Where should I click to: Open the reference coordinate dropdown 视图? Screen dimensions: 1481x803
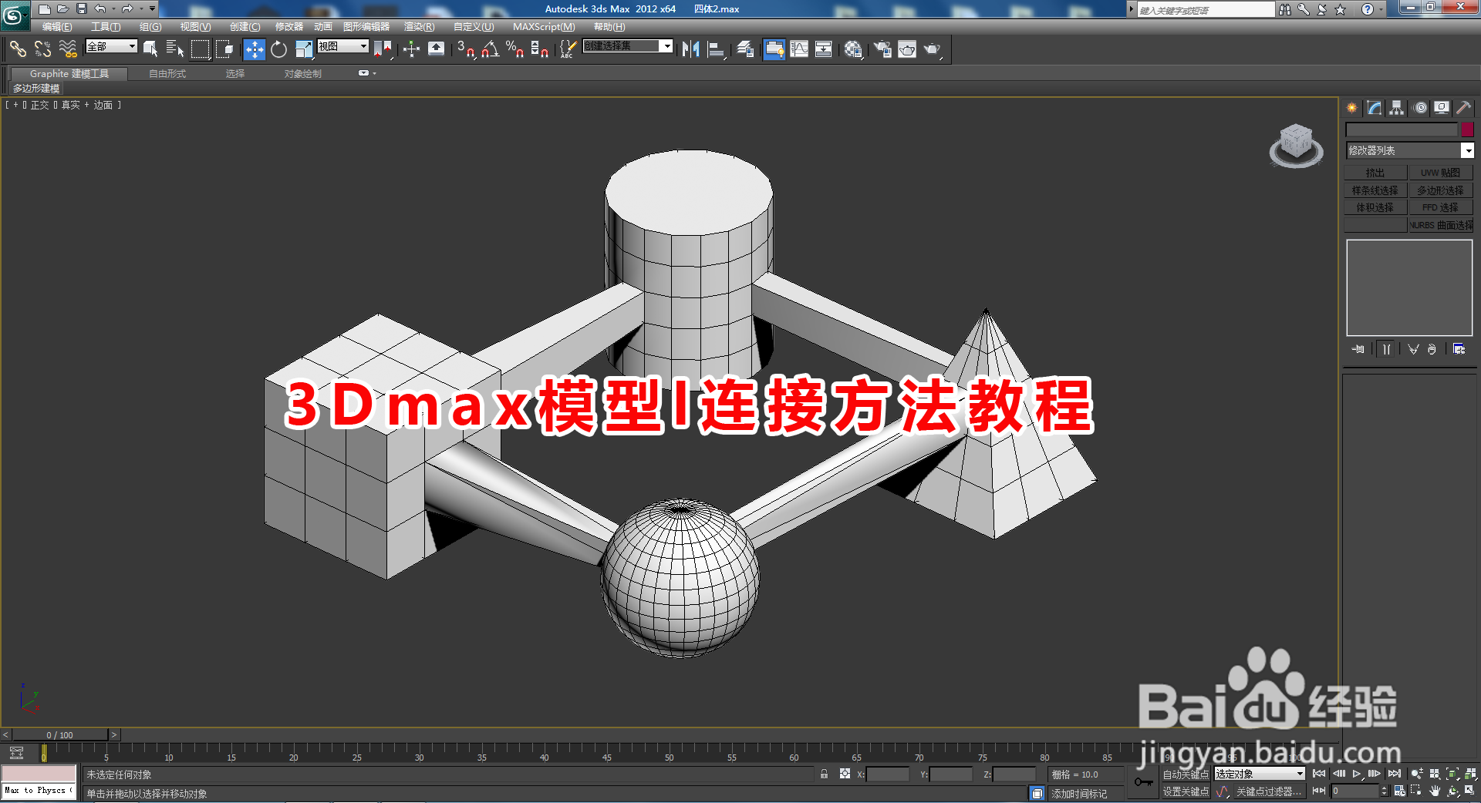click(343, 46)
